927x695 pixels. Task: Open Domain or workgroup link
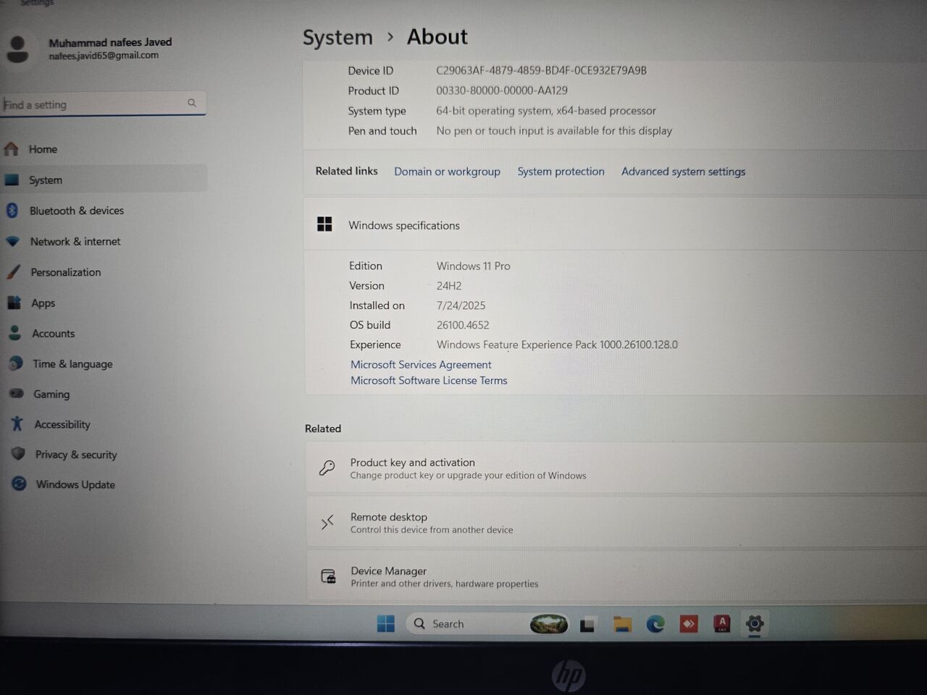[447, 172]
